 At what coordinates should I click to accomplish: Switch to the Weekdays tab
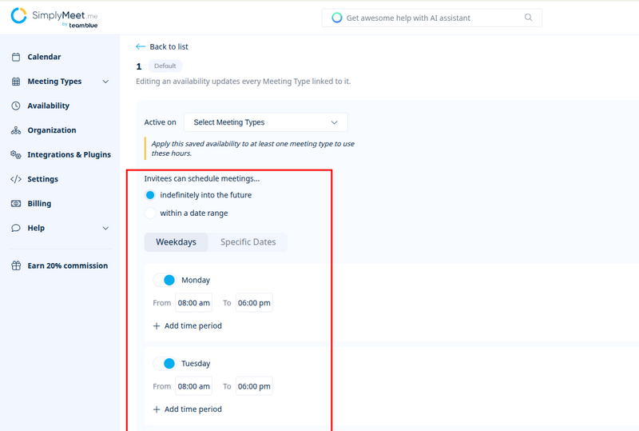click(x=176, y=242)
